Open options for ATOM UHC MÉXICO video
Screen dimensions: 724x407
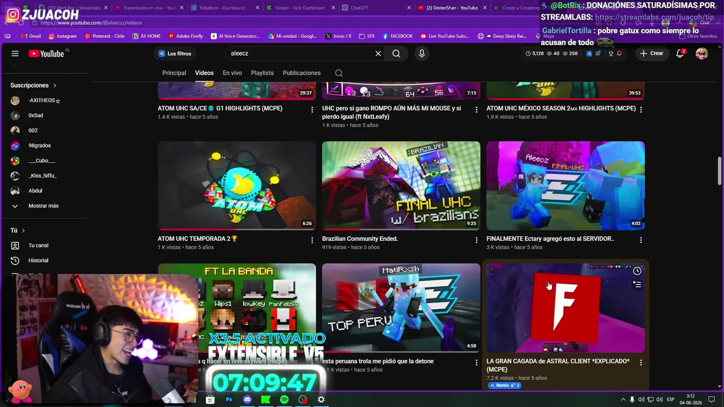pyautogui.click(x=641, y=110)
